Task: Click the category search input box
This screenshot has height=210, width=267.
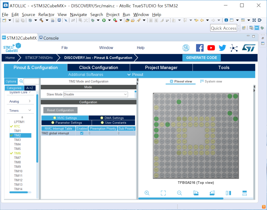Action: click(x=31, y=81)
